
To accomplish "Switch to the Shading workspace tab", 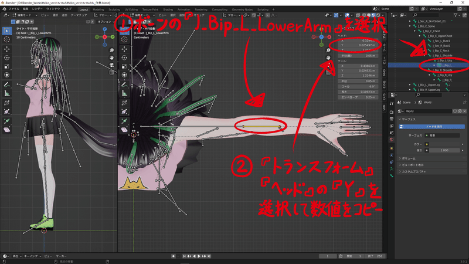I will (168, 9).
